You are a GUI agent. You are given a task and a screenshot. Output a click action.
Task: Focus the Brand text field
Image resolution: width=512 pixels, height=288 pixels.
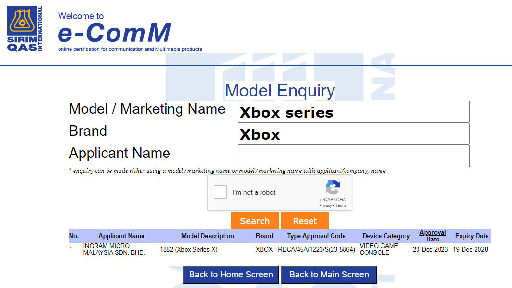[x=354, y=134]
